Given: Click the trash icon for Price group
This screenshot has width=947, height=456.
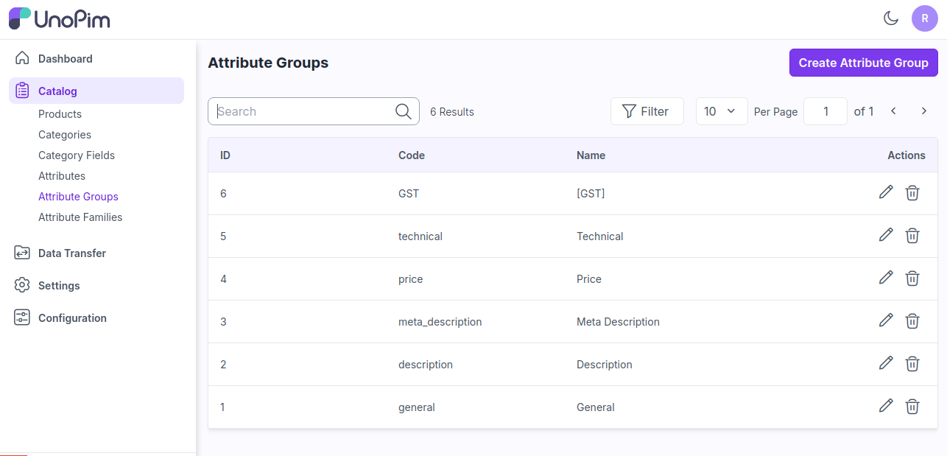Looking at the screenshot, I should (912, 278).
